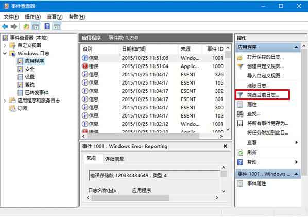
Task: Select the 设置 log in tree
Action: pos(30,77)
